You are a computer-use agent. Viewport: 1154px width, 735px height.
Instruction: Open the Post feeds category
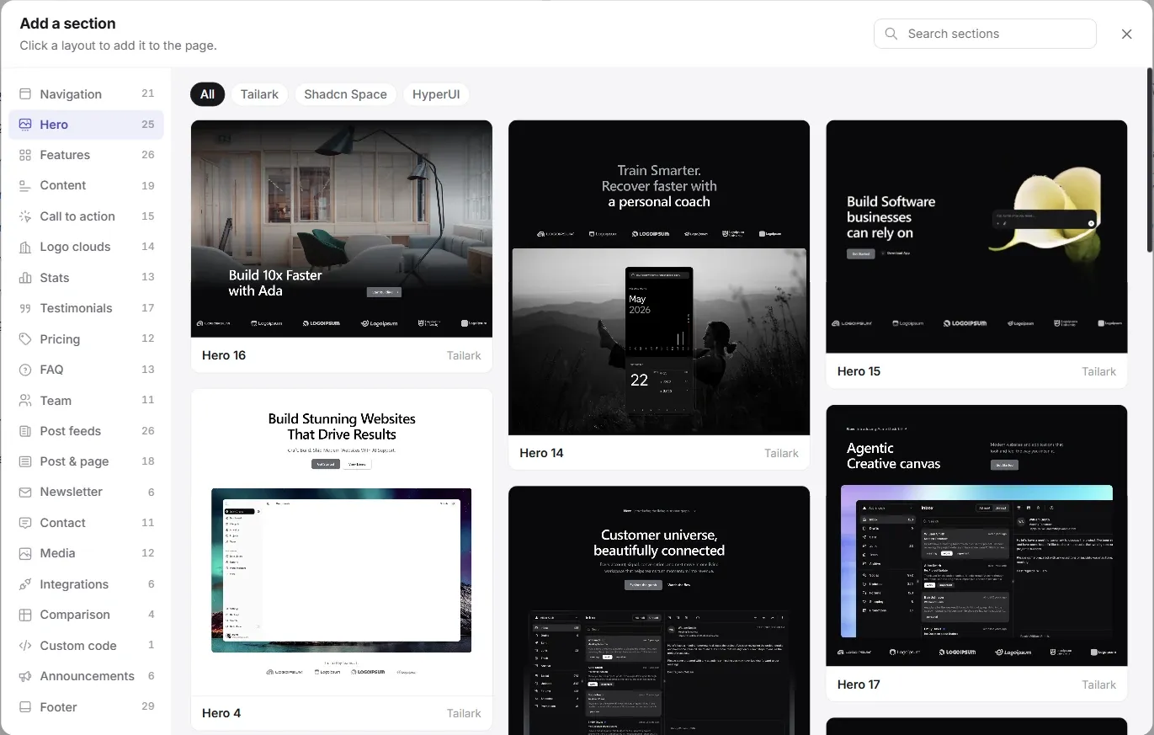click(x=86, y=431)
